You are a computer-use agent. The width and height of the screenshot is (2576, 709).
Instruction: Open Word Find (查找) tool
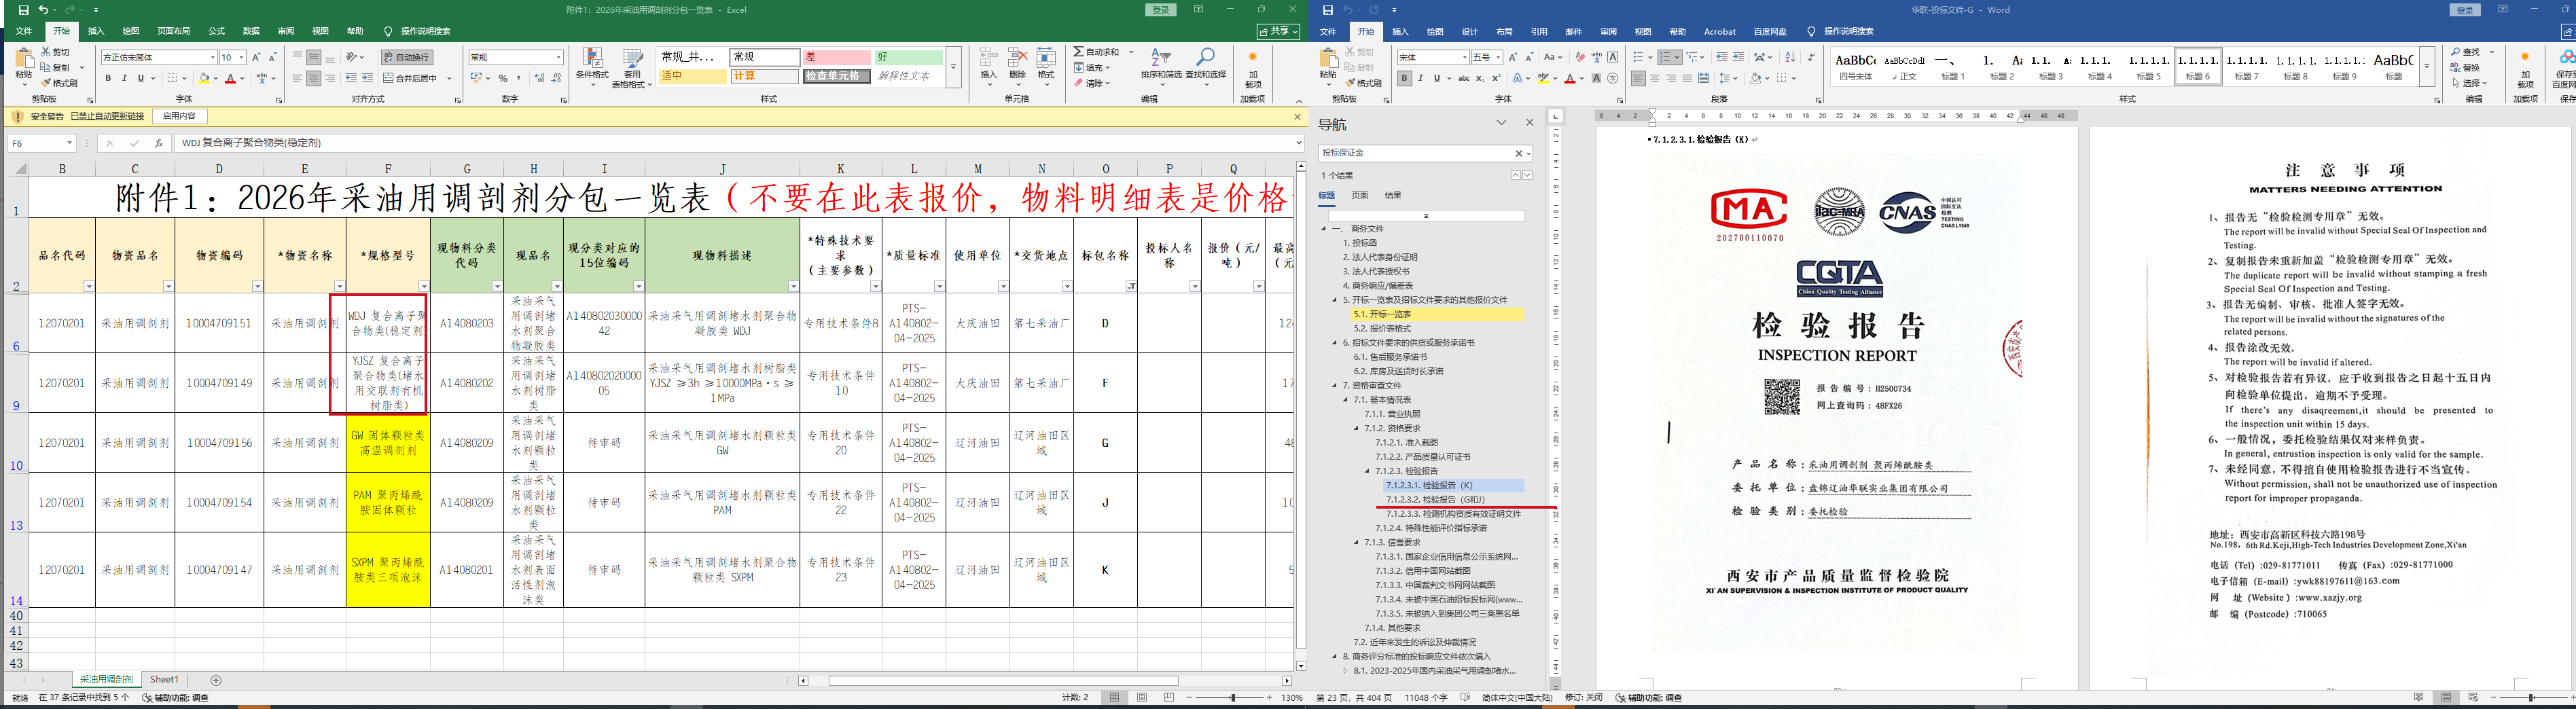click(x=2465, y=52)
